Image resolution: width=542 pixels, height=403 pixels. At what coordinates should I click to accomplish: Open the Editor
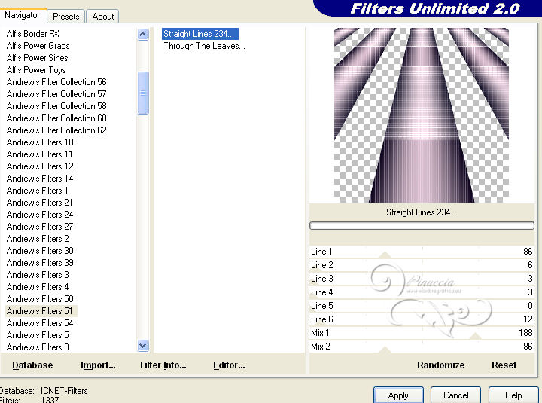(229, 365)
